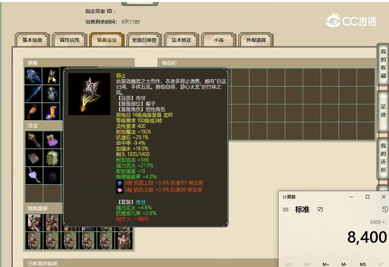Click the 抗致命几率 +2.8% line

136,213
